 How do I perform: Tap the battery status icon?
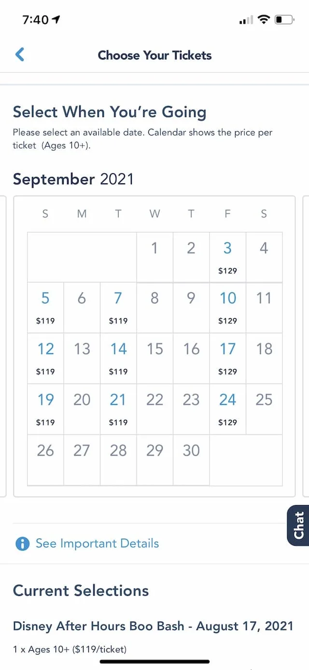tap(284, 19)
